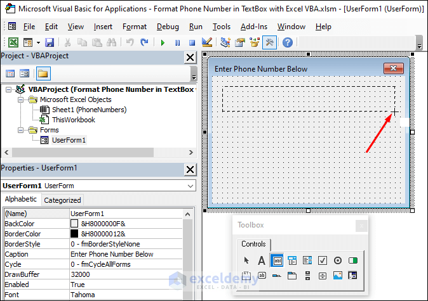The image size is (428, 301).
Task: Click the View Object icon in the Project panel
Action: [x=24, y=74]
